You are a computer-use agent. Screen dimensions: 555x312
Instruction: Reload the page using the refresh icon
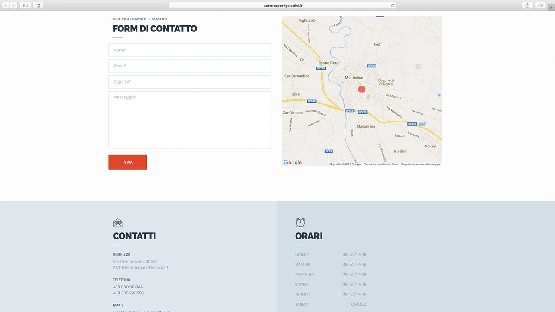(x=393, y=6)
